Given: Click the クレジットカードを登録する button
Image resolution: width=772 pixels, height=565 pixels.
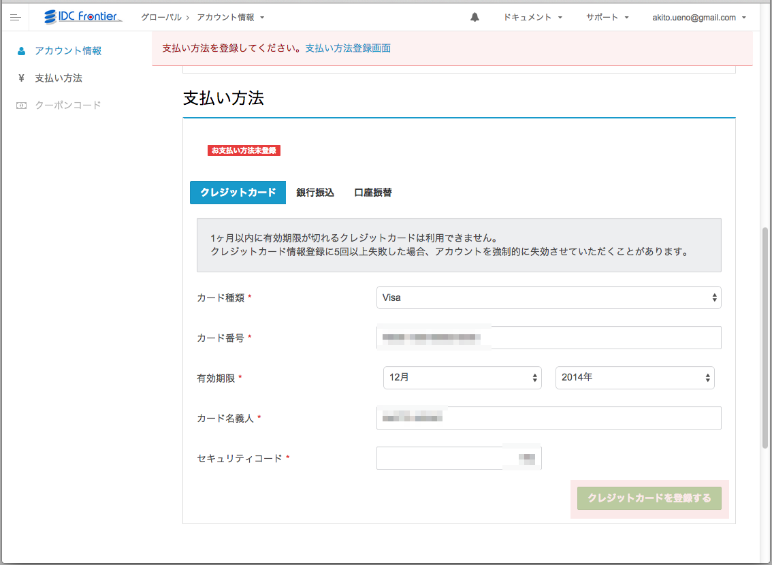Looking at the screenshot, I should pyautogui.click(x=648, y=498).
